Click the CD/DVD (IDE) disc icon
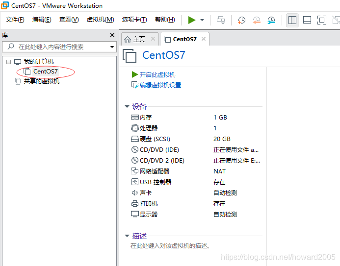This screenshot has height=266, width=340. (x=134, y=149)
